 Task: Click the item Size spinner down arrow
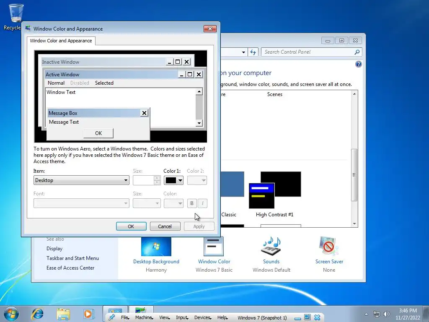click(x=157, y=182)
